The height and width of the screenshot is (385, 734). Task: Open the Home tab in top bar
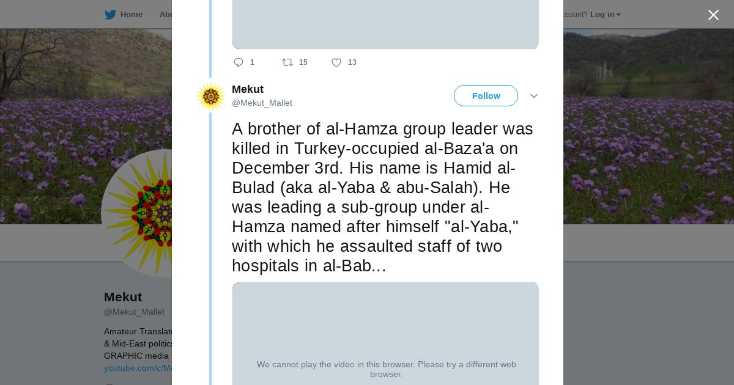tap(131, 15)
